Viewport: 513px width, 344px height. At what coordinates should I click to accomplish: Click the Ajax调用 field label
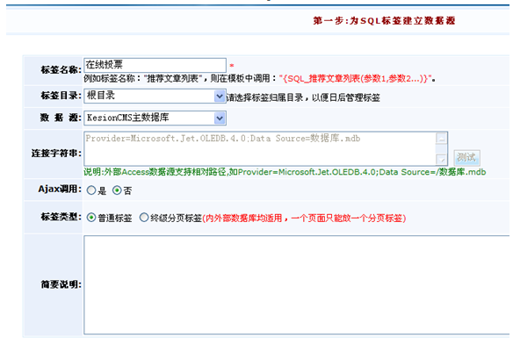point(60,190)
